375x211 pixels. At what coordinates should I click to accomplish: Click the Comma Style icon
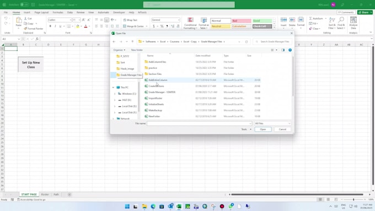point(167,26)
